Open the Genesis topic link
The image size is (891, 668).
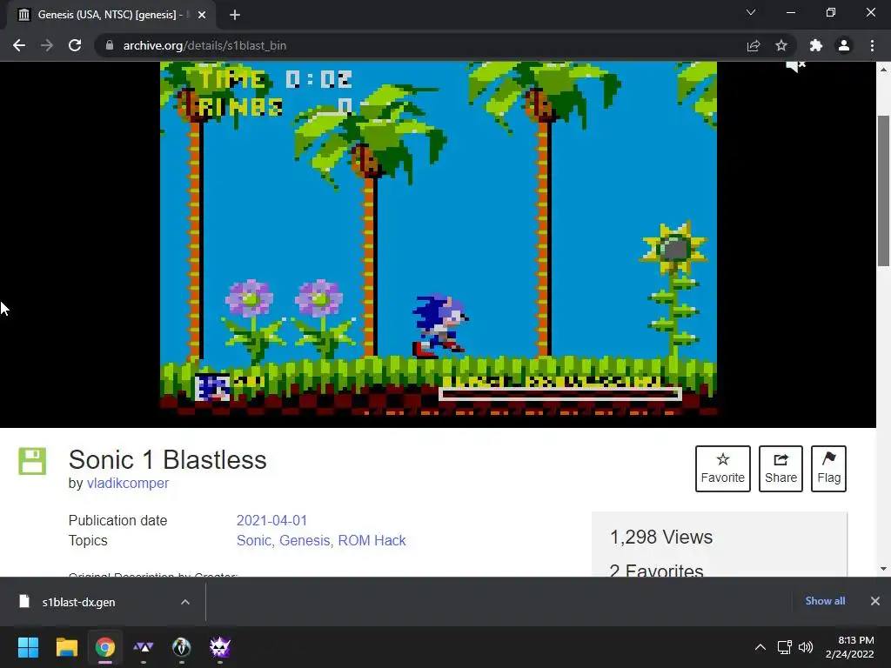pyautogui.click(x=305, y=540)
